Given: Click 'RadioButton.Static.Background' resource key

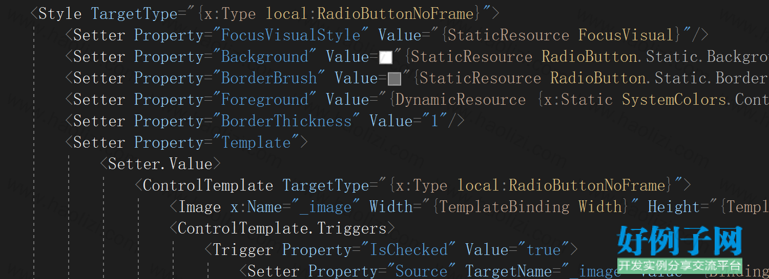Looking at the screenshot, I should 655,57.
